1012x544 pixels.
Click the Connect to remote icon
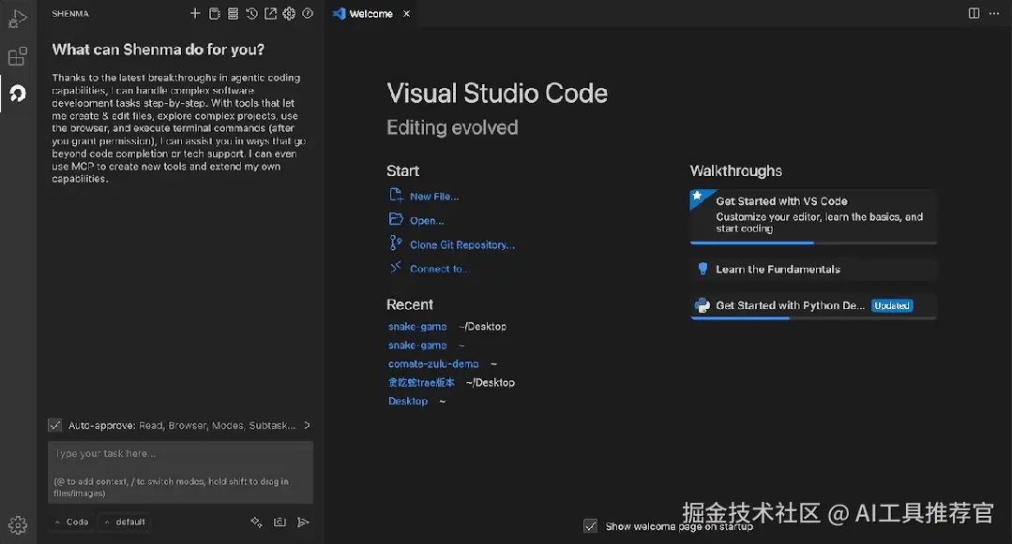pos(396,267)
